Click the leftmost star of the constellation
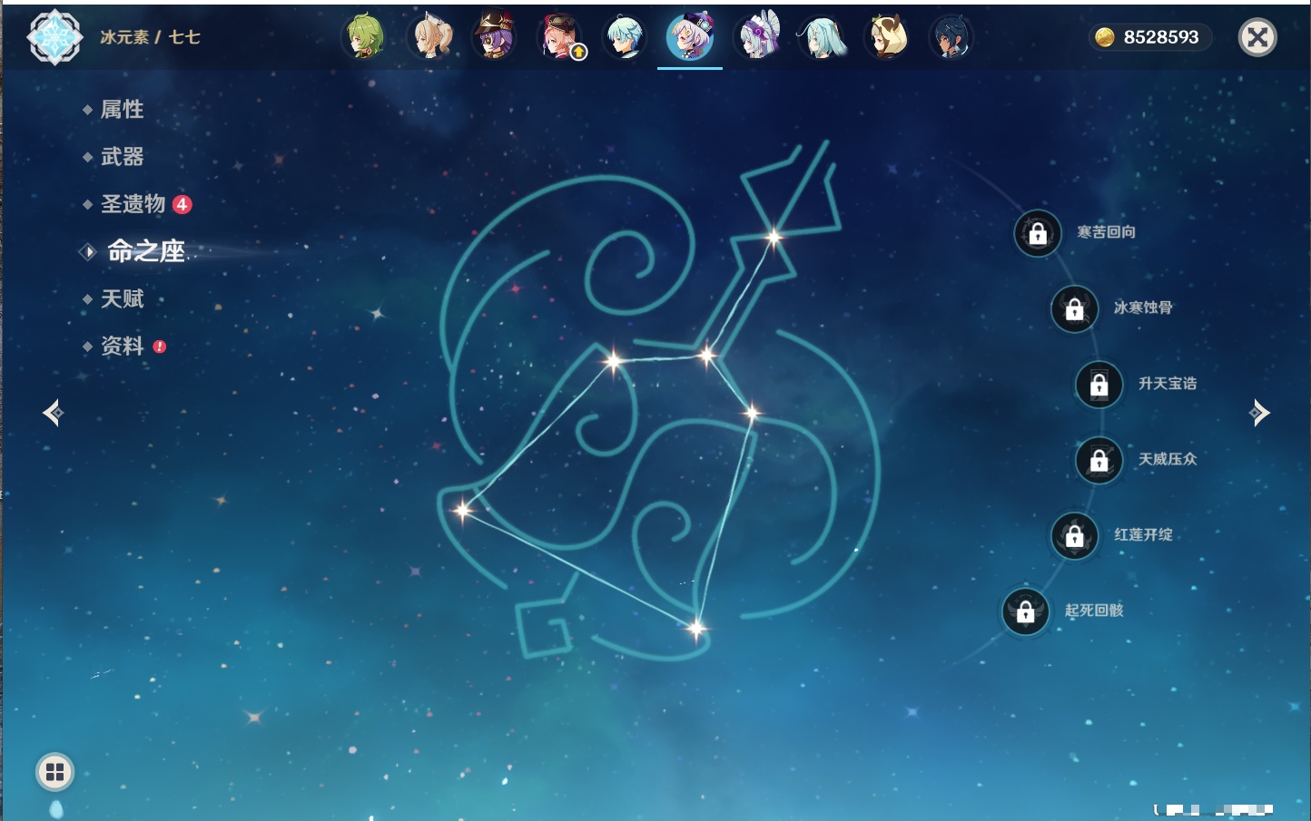Image resolution: width=1311 pixels, height=821 pixels. pos(463,510)
